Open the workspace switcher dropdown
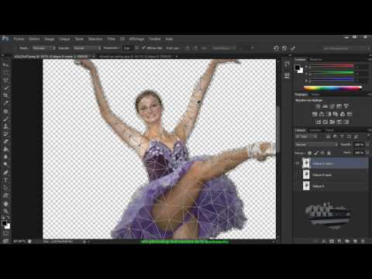The width and height of the screenshot is (372, 279). tap(346, 48)
